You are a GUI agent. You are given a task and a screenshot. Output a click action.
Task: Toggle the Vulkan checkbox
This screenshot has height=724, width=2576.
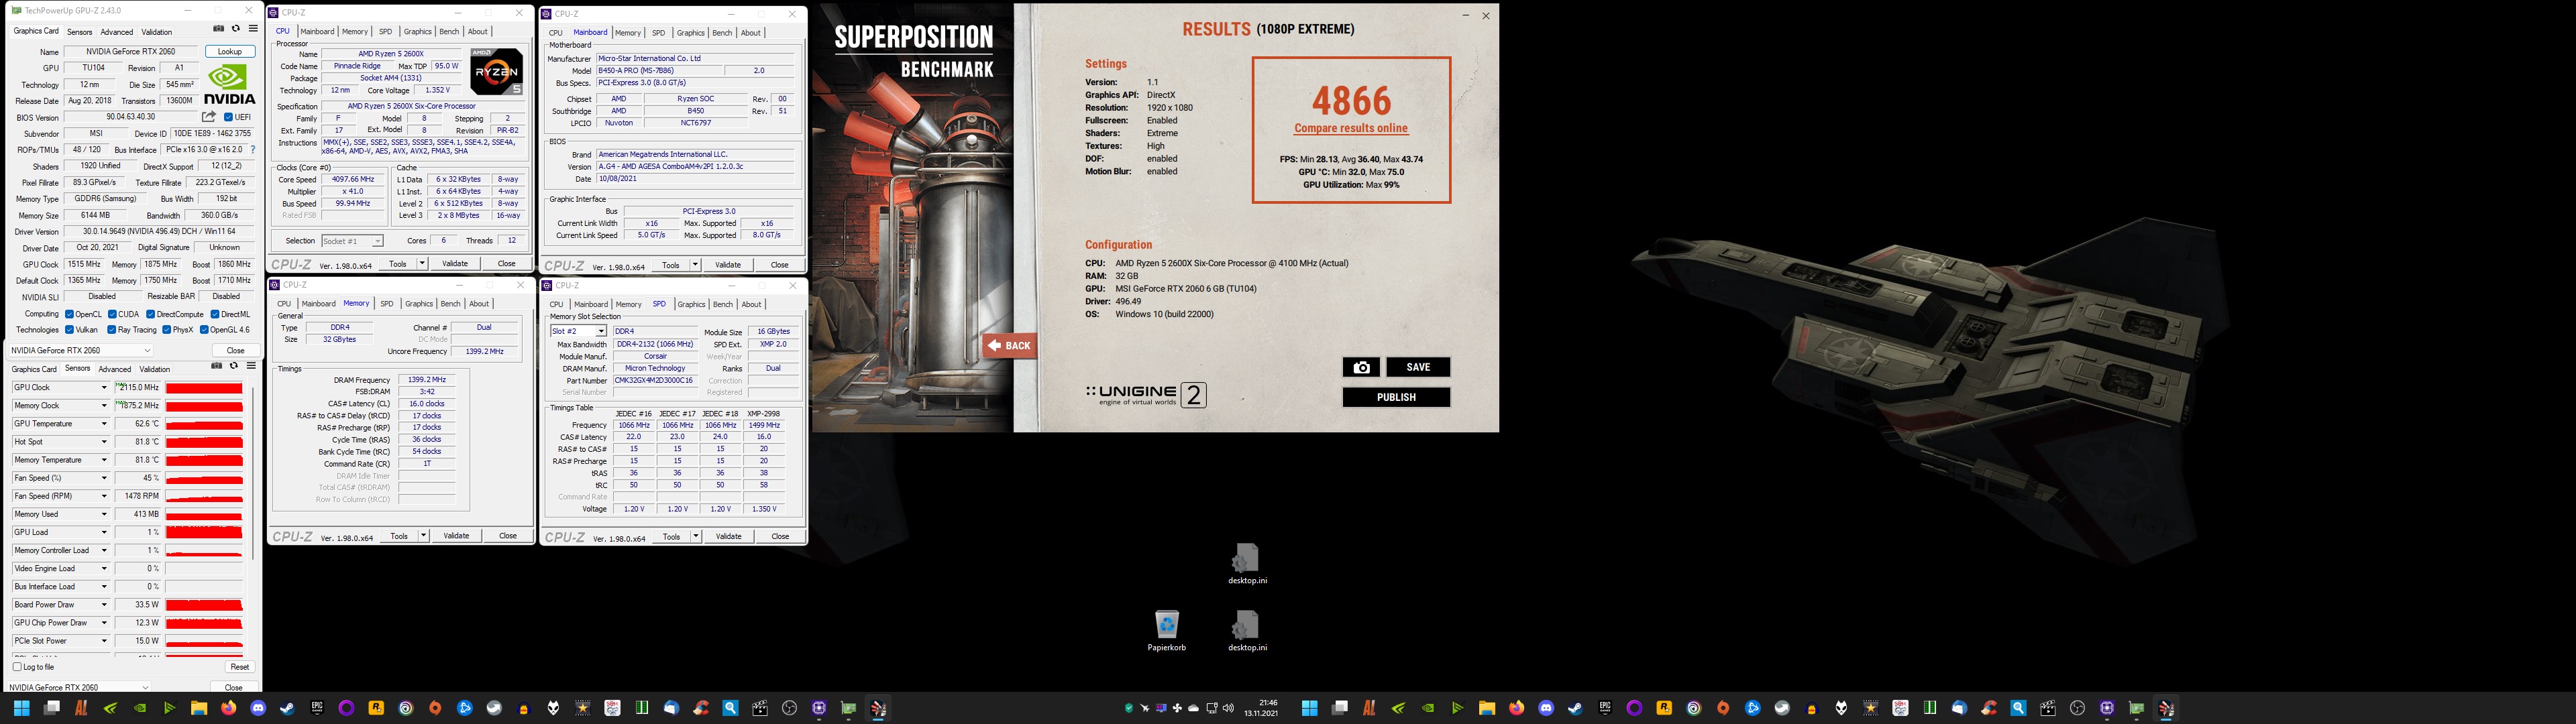pos(69,329)
